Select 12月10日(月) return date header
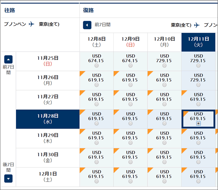218x190 pixels. pyautogui.click(x=164, y=42)
